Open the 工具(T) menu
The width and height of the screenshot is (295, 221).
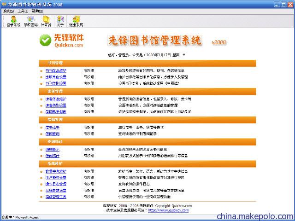coord(23,11)
